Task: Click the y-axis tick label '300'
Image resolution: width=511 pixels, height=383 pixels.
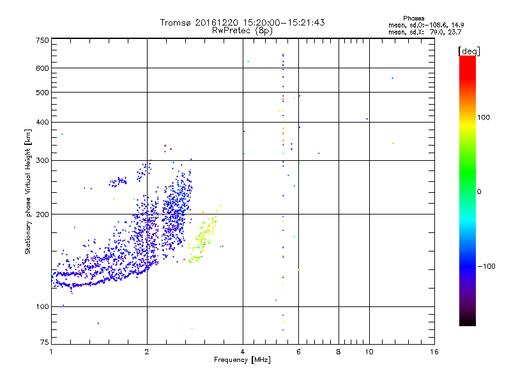Action: coord(42,161)
